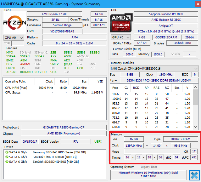Screen dimensions: 201x182
Task: Click the 8 / 16 cores/threads value
Action: (x=99, y=20)
